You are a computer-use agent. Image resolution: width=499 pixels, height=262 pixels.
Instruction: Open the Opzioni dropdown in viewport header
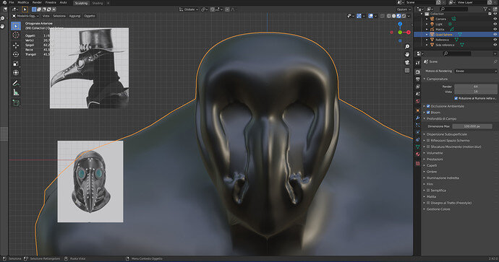click(x=404, y=9)
